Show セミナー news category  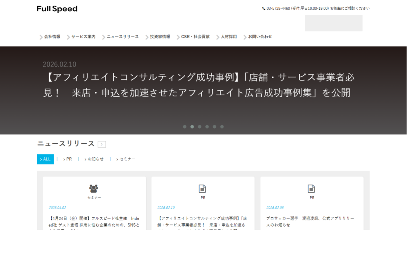[x=127, y=159]
